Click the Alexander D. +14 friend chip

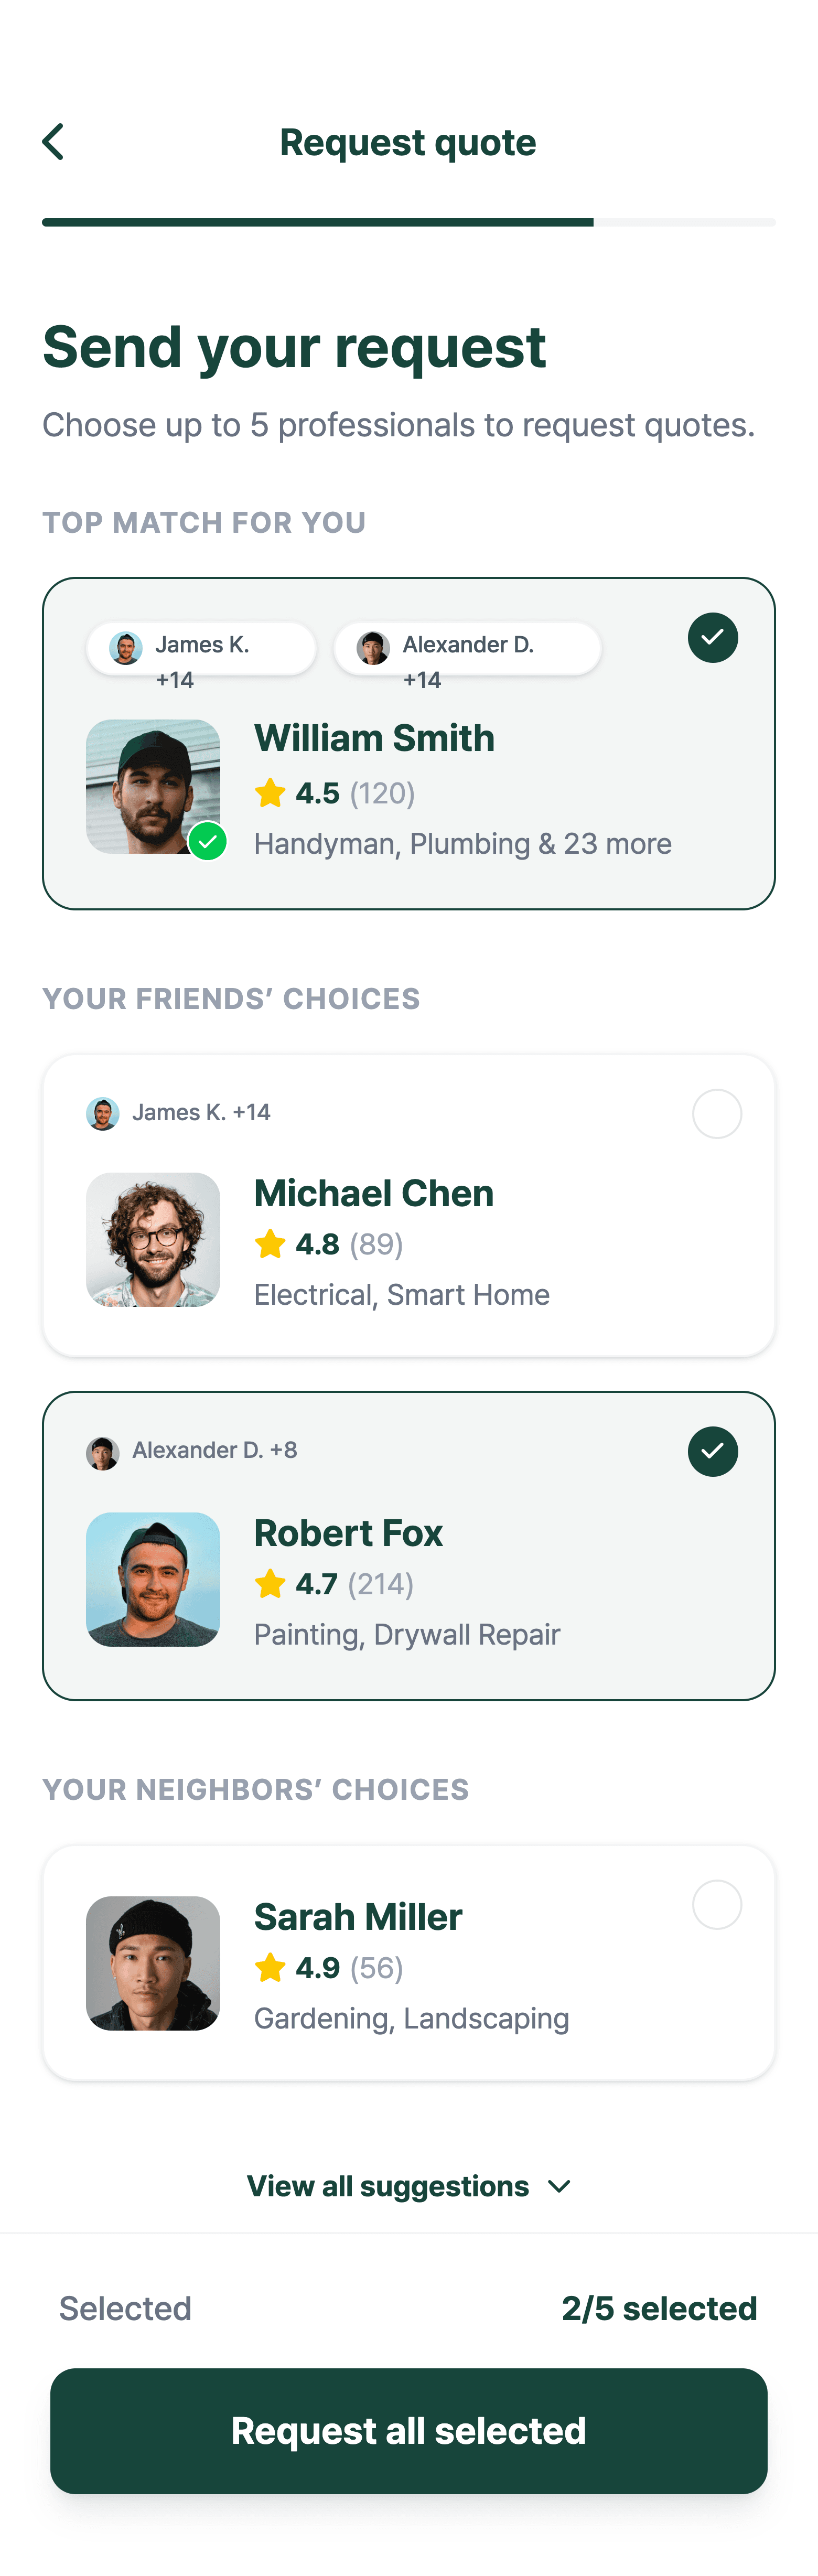coord(467,648)
